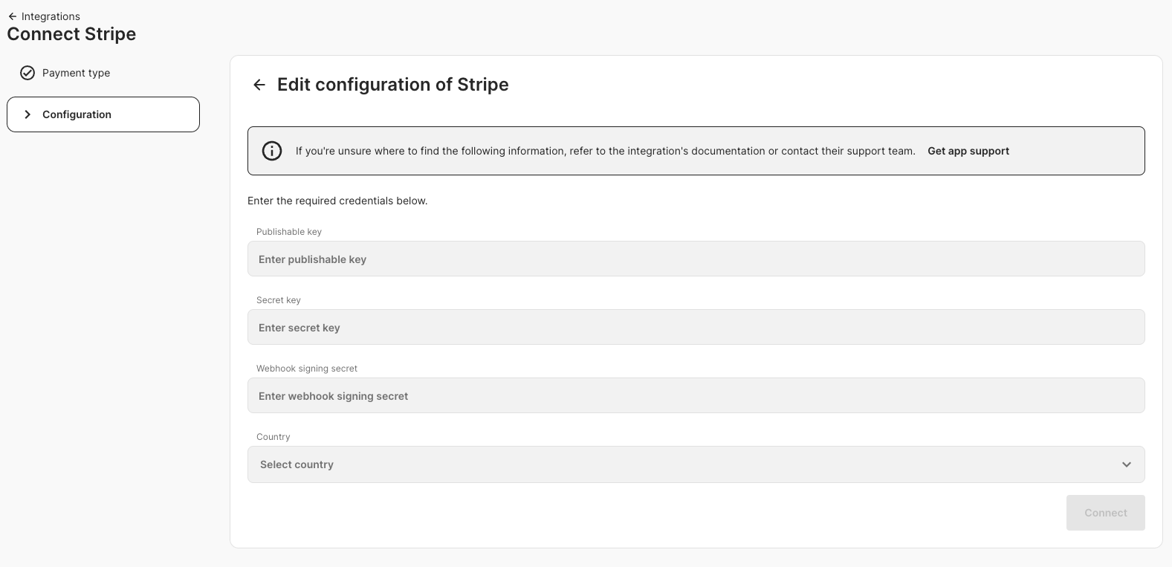The image size is (1172, 567).
Task: Go back using arrow beside Edit configuration
Action: 259,85
